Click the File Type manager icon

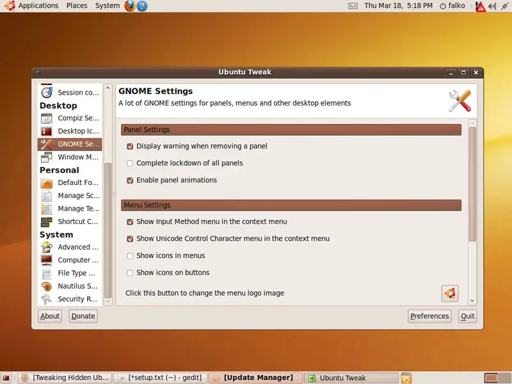coord(47,273)
